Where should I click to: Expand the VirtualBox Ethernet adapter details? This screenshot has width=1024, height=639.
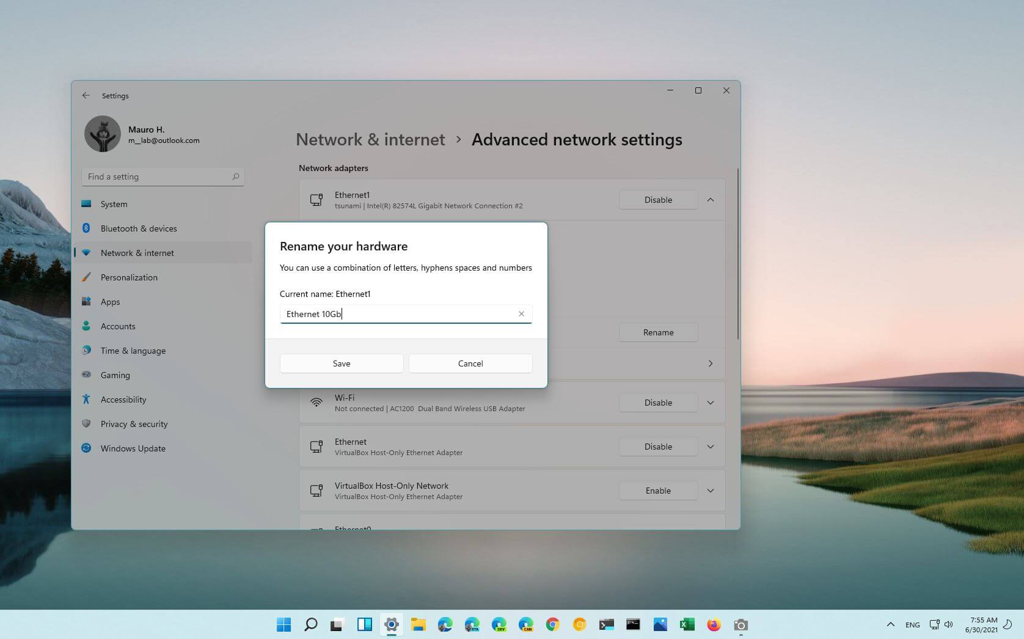pyautogui.click(x=710, y=446)
